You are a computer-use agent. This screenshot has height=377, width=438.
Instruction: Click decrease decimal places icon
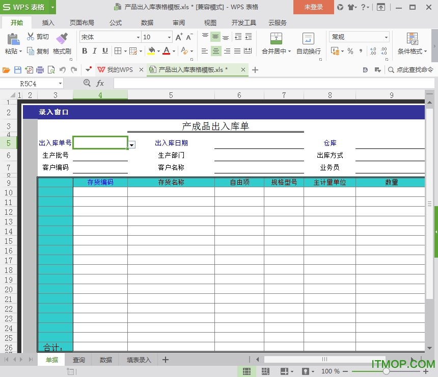(x=384, y=51)
